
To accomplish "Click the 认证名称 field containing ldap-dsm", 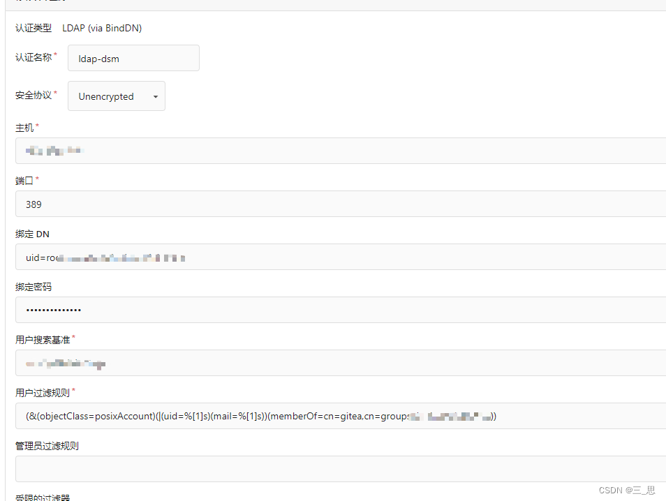I will (x=133, y=59).
